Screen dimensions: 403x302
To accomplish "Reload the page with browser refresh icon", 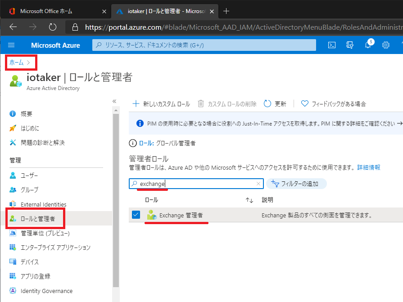I will click(x=53, y=27).
